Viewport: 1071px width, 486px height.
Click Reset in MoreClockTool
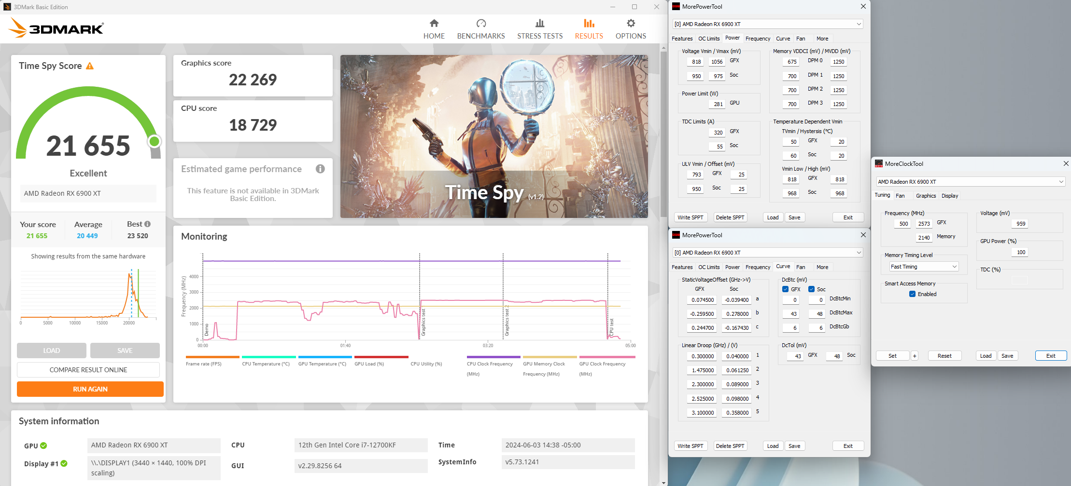(x=944, y=356)
